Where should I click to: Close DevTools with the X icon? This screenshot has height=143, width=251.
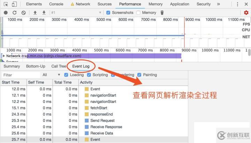tap(246, 4)
